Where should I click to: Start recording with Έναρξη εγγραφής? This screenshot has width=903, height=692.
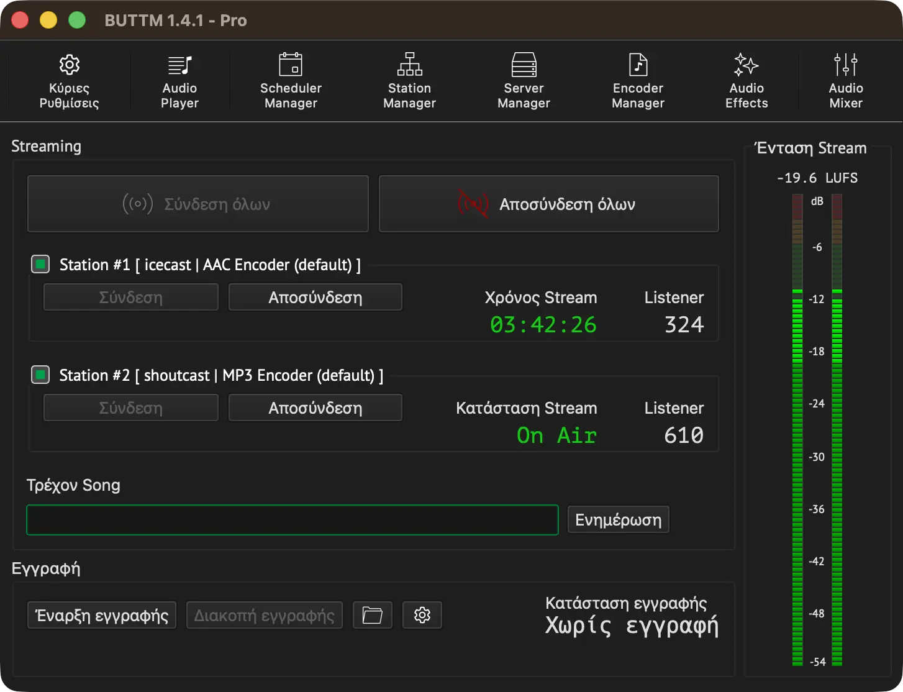(102, 615)
